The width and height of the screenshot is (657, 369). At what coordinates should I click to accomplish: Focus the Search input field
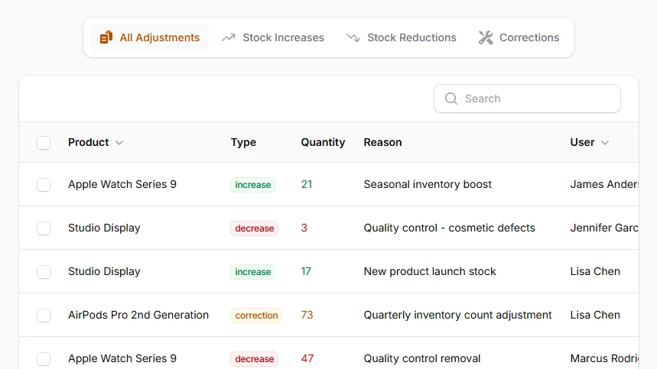tap(527, 99)
